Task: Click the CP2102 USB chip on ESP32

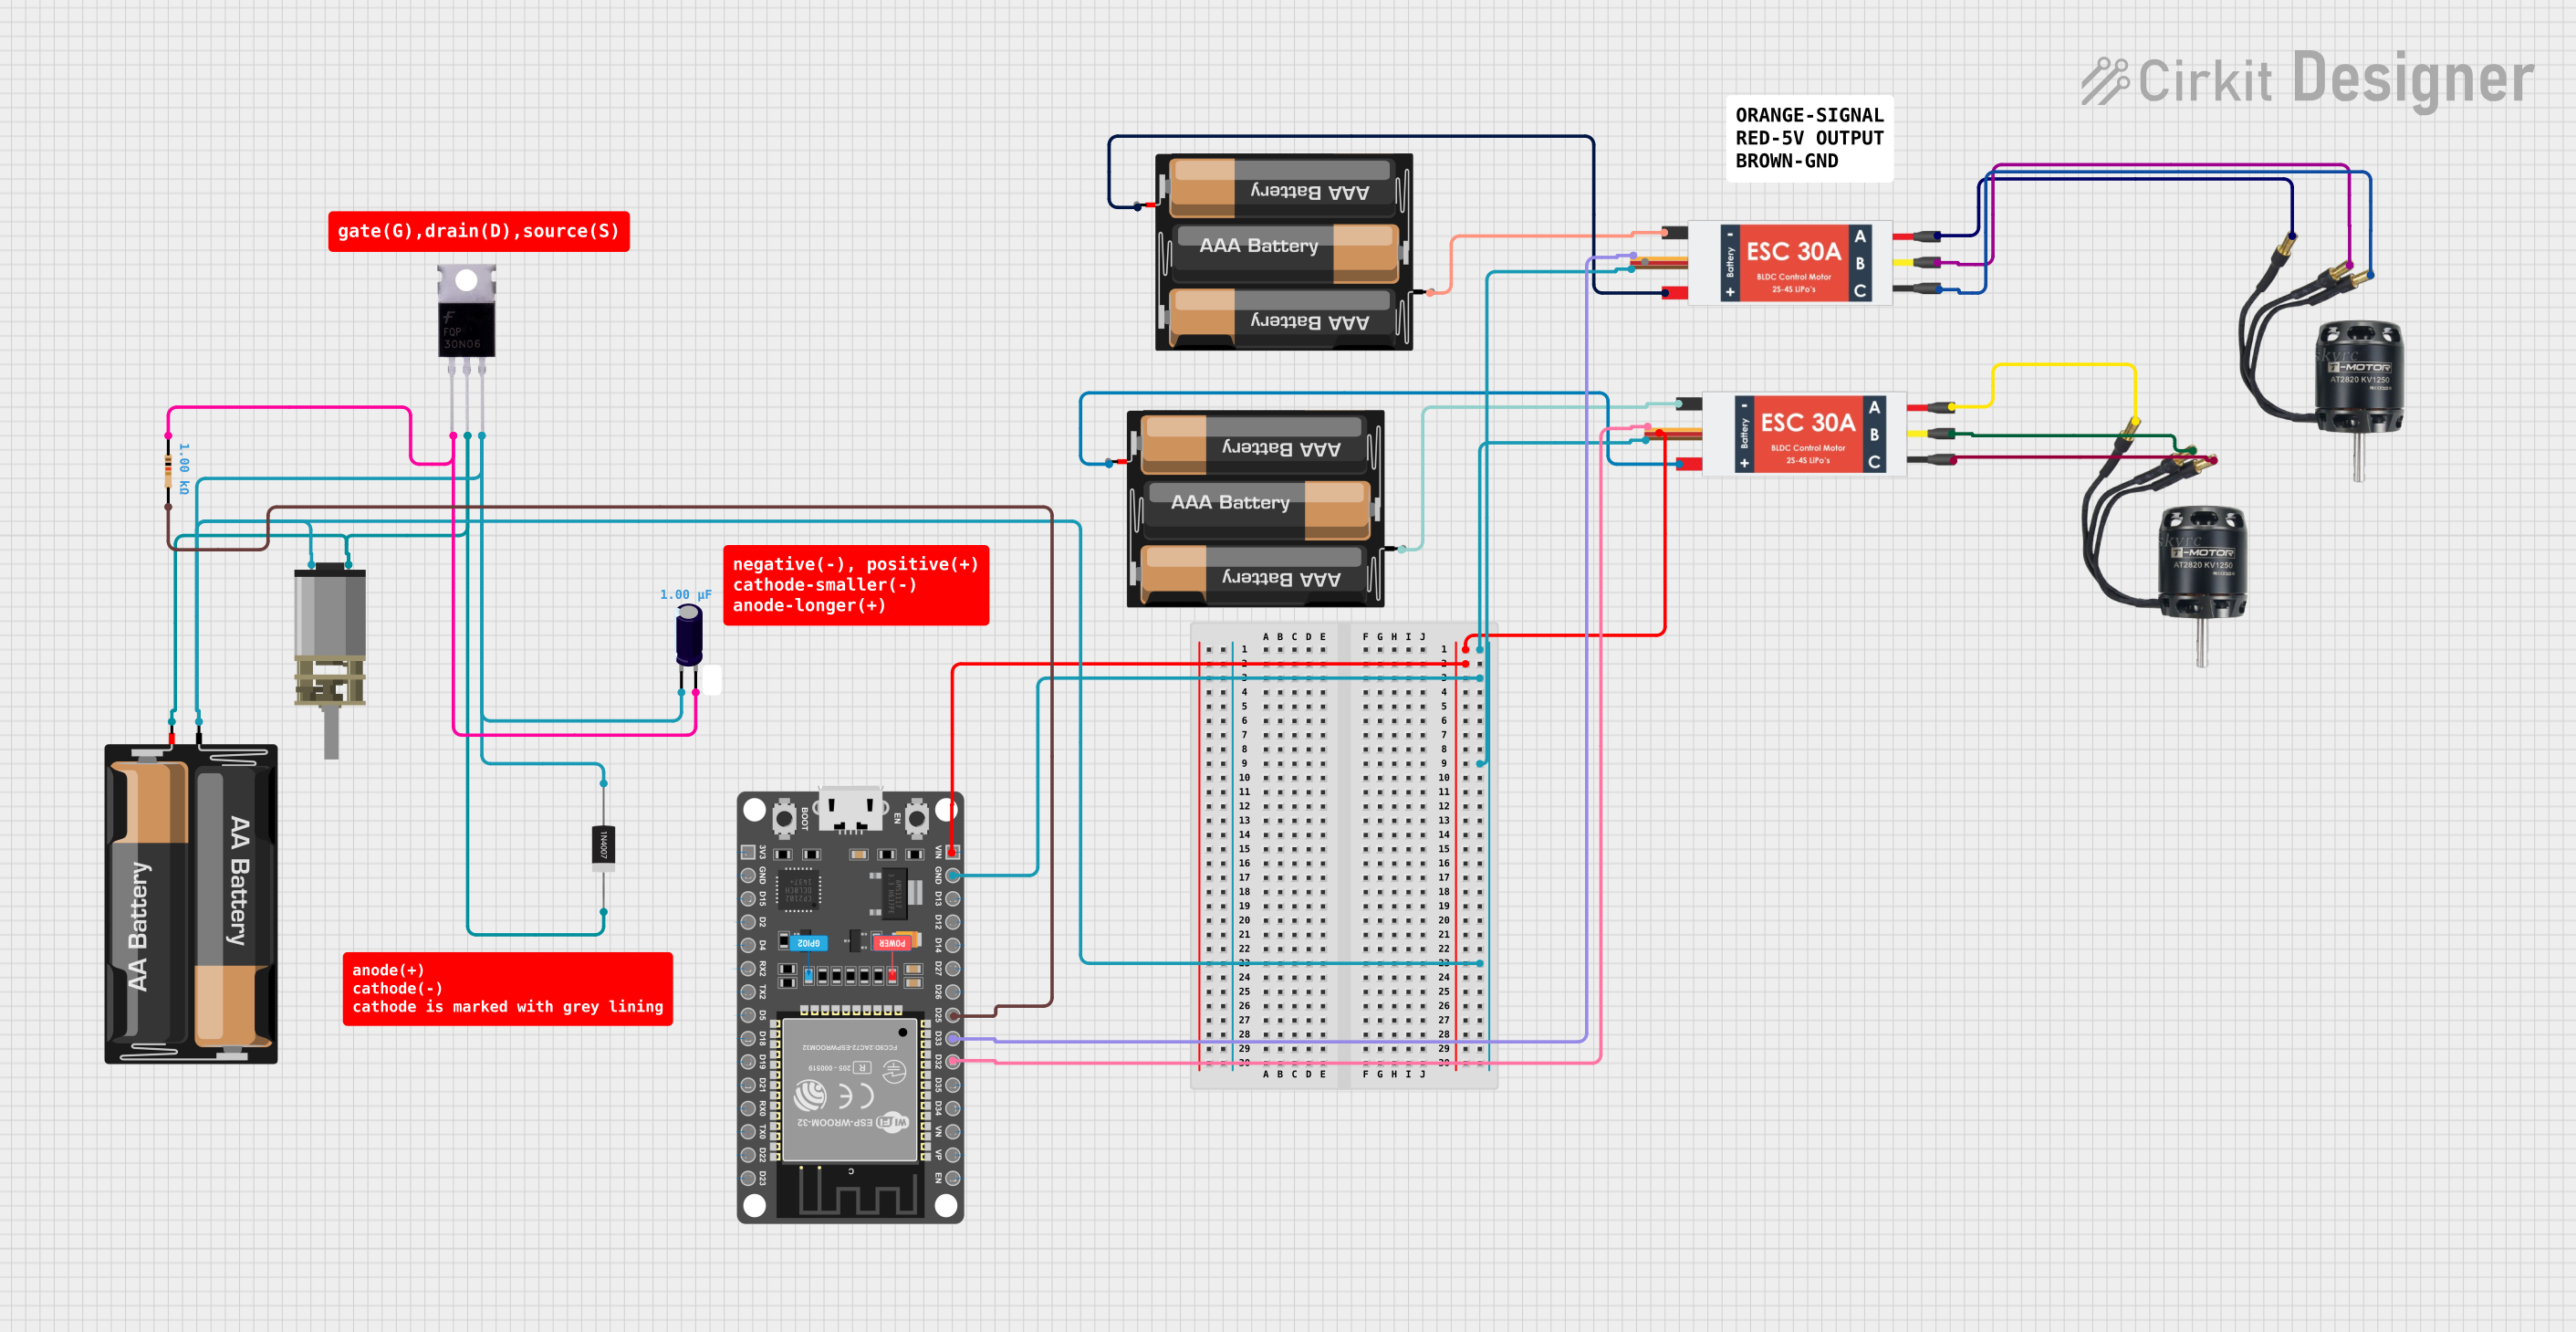Action: click(x=799, y=889)
